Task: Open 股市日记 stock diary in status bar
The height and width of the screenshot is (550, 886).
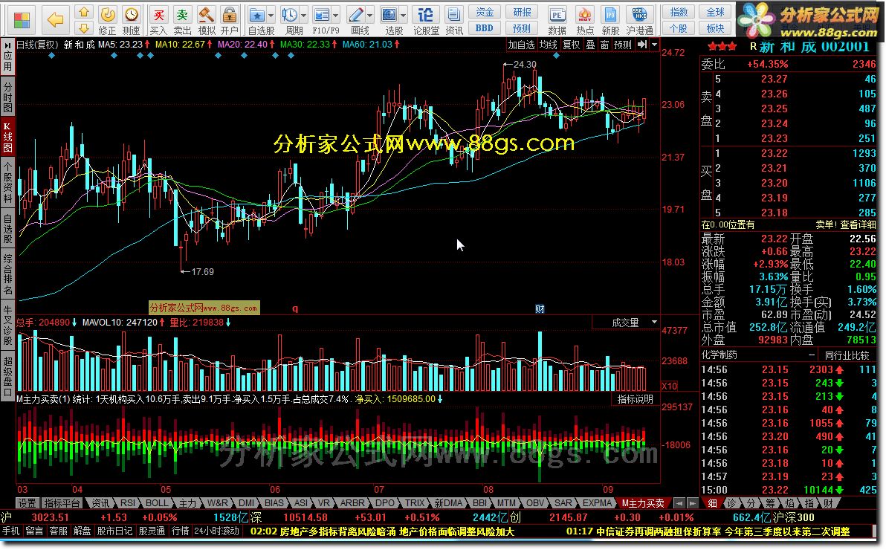Action: [114, 531]
